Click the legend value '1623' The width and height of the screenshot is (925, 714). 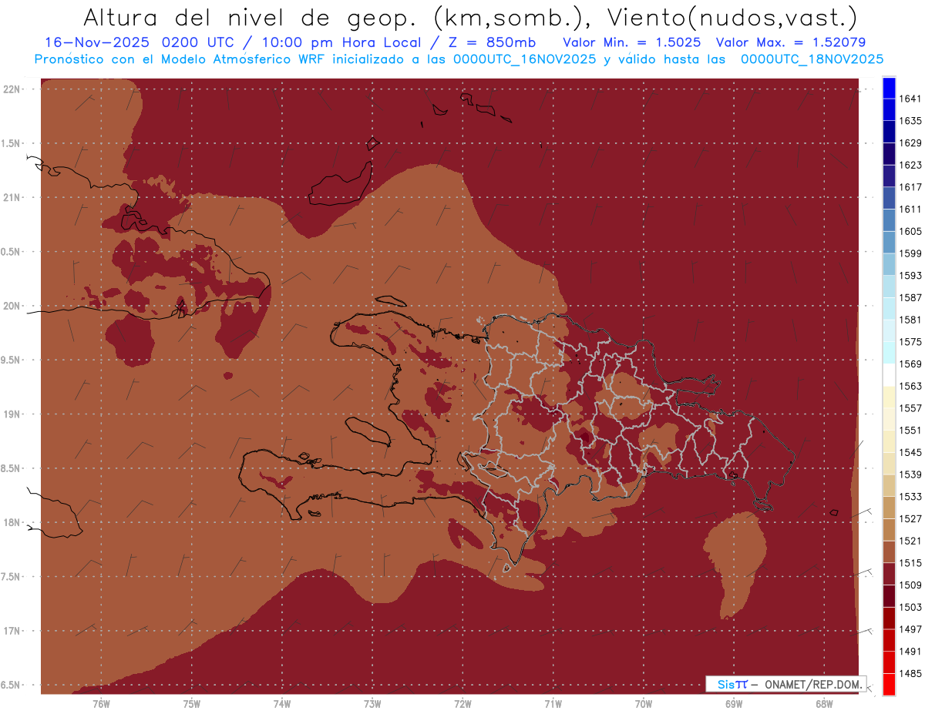(x=910, y=165)
